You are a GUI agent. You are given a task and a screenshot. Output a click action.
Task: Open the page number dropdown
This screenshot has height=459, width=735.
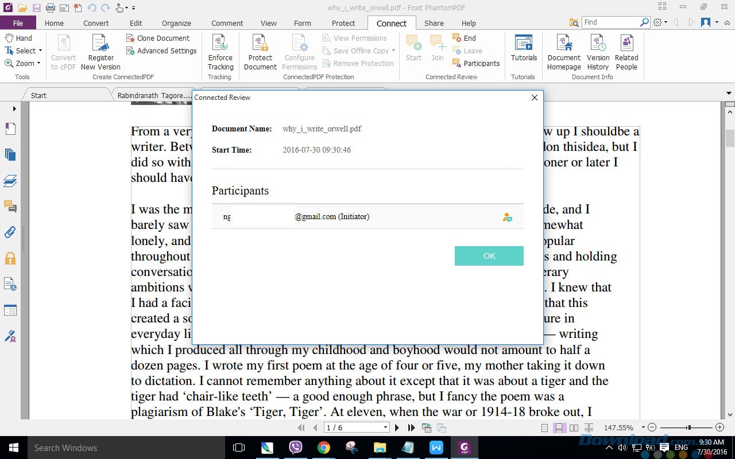coord(385,427)
